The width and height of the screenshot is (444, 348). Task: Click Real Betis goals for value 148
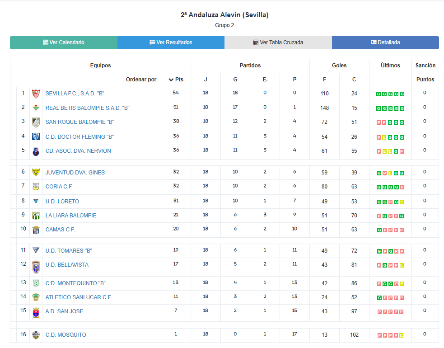pos(324,108)
